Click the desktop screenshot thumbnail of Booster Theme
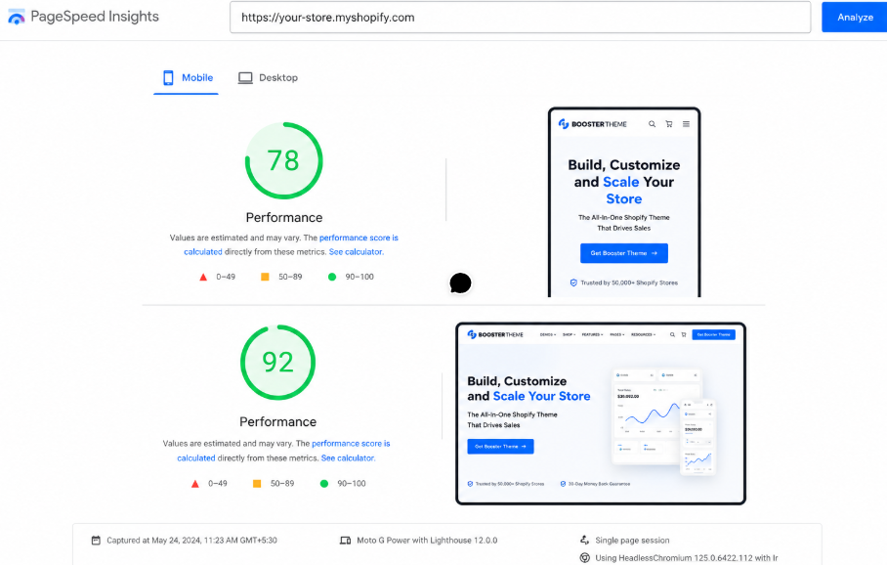 point(601,413)
